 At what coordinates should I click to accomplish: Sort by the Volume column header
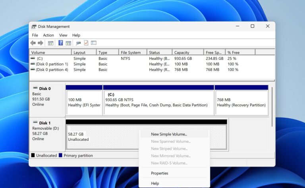pos(50,52)
